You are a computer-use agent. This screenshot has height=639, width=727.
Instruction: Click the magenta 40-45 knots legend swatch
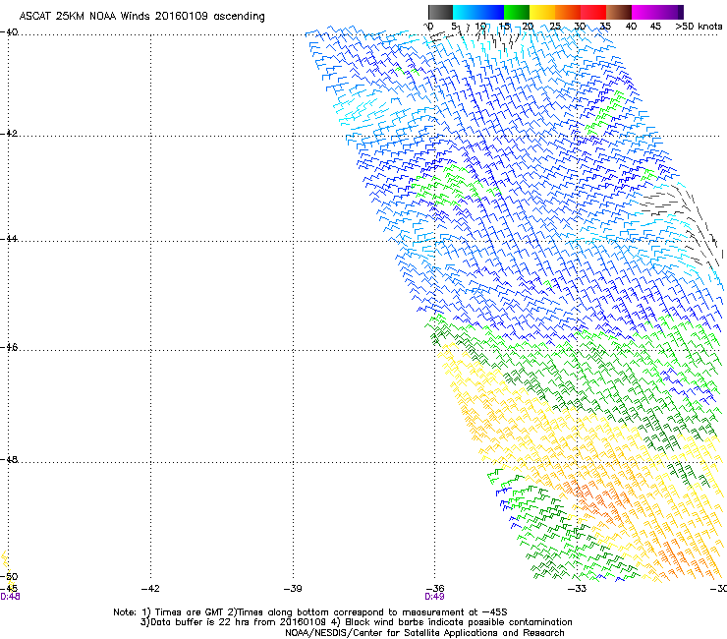644,12
